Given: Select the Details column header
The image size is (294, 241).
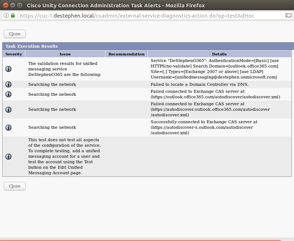Looking at the screenshot, I should tap(219, 54).
